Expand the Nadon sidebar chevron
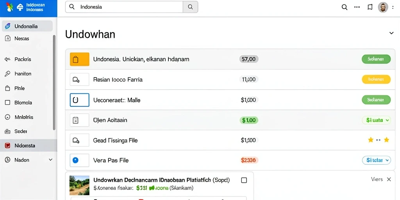 click(x=50, y=160)
